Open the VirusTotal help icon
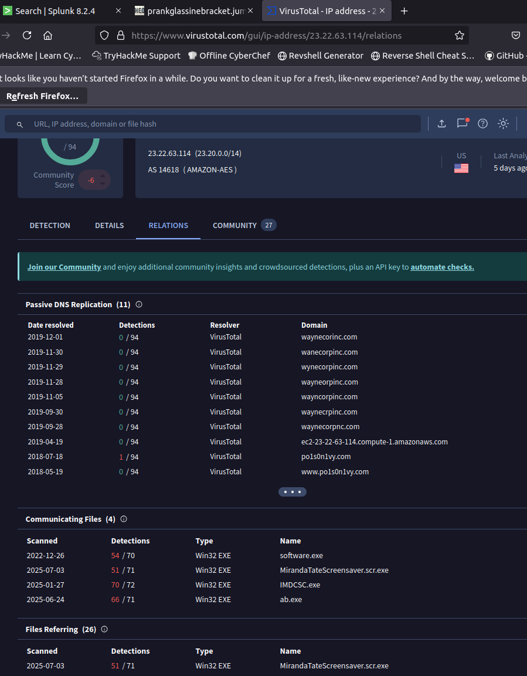Viewport: 527px width, 676px height. click(482, 124)
